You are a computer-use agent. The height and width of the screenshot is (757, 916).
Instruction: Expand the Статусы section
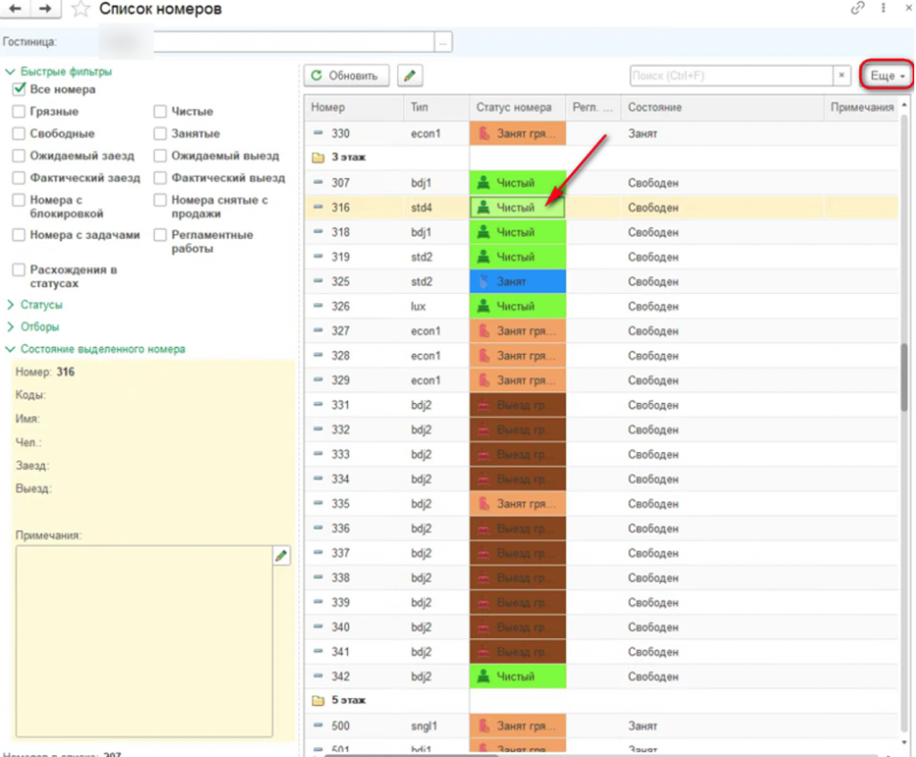click(x=10, y=305)
